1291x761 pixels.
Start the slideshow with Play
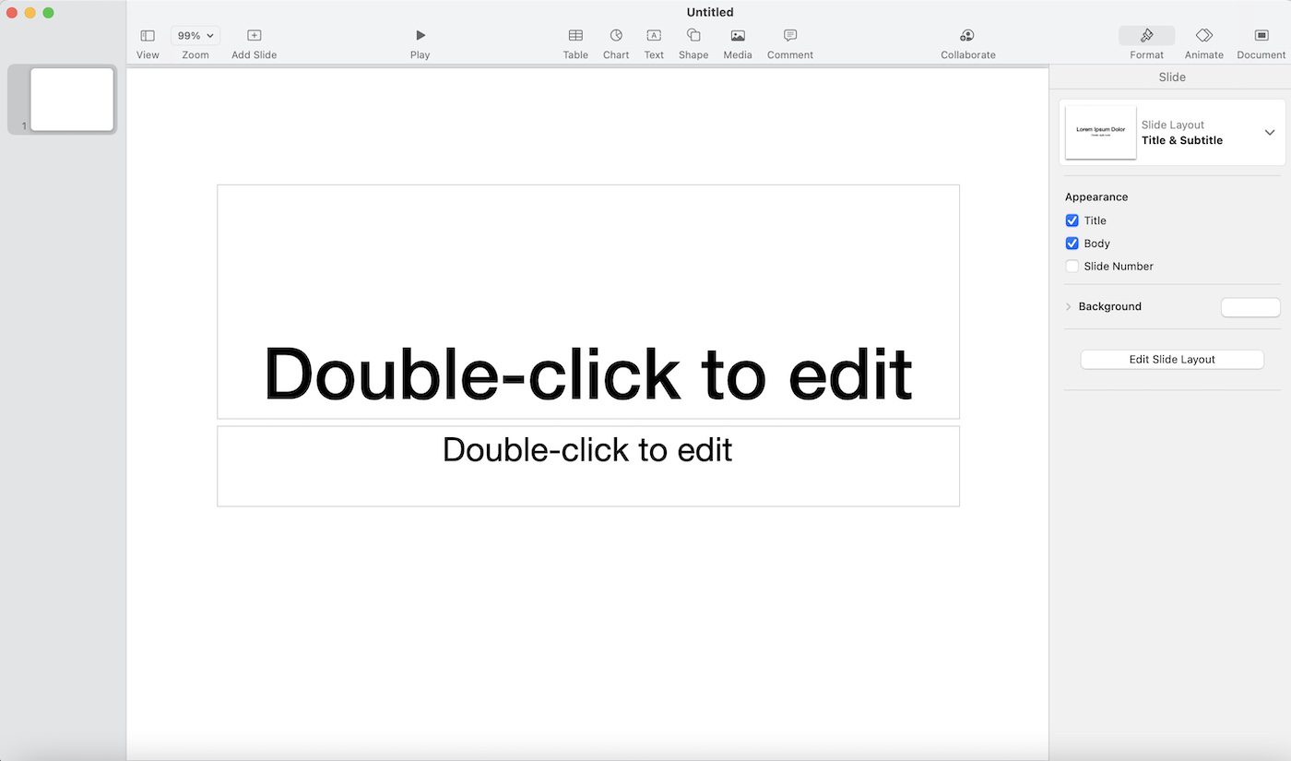click(420, 36)
